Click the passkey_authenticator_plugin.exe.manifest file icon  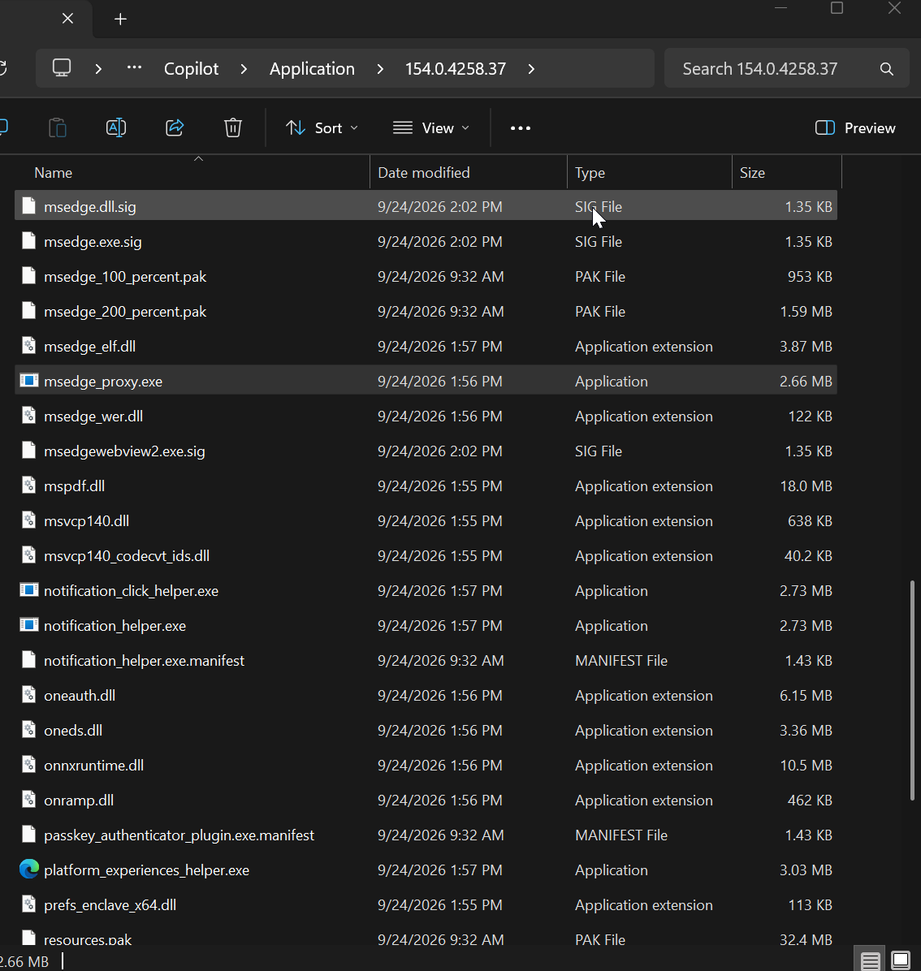point(28,834)
